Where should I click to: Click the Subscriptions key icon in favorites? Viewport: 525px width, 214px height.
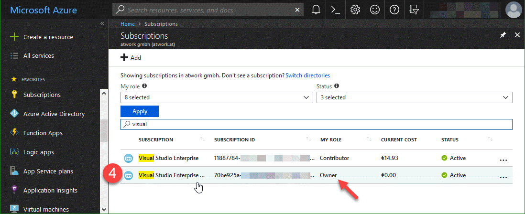click(14, 95)
